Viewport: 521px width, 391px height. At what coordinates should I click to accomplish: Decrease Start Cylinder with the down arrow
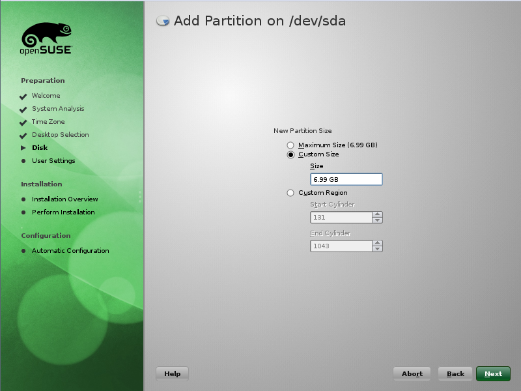click(x=377, y=220)
